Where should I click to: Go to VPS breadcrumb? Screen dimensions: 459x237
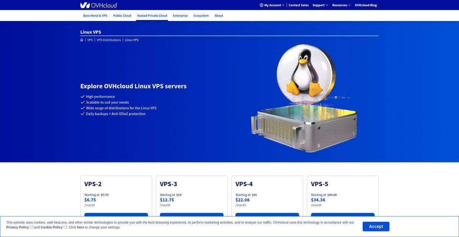click(90, 40)
